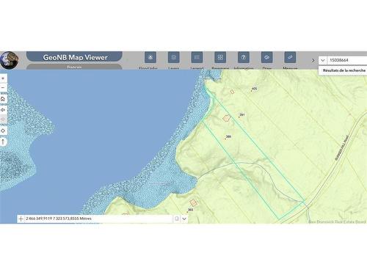Click the civic number label 365
Image resolution: width=367 pixels, height=275 pixels.
(190, 210)
